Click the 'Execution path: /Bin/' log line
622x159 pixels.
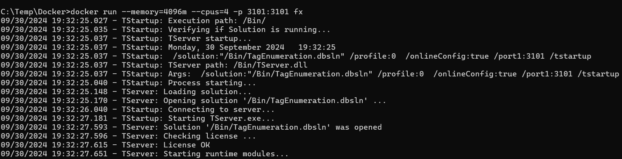[x=133, y=21]
